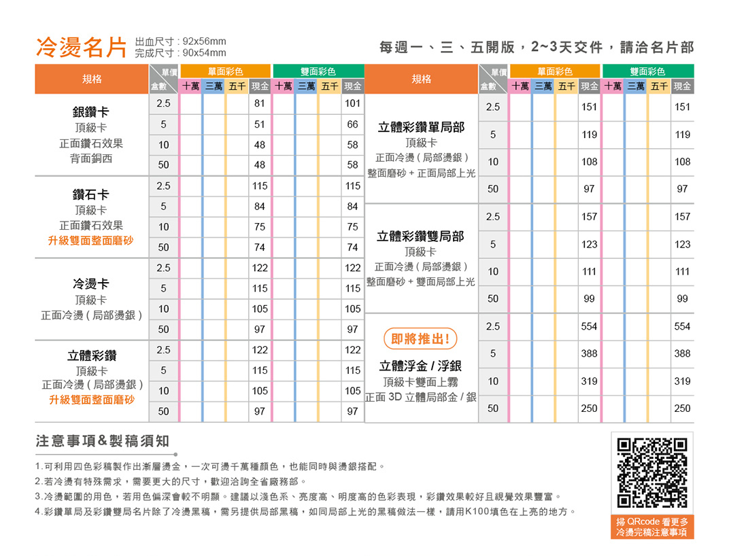Click the '立體彩鑽單局部' product name
The width and height of the screenshot is (748, 556).
(421, 127)
